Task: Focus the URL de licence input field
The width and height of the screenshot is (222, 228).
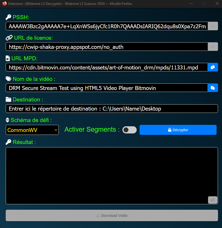Action: tap(107, 47)
